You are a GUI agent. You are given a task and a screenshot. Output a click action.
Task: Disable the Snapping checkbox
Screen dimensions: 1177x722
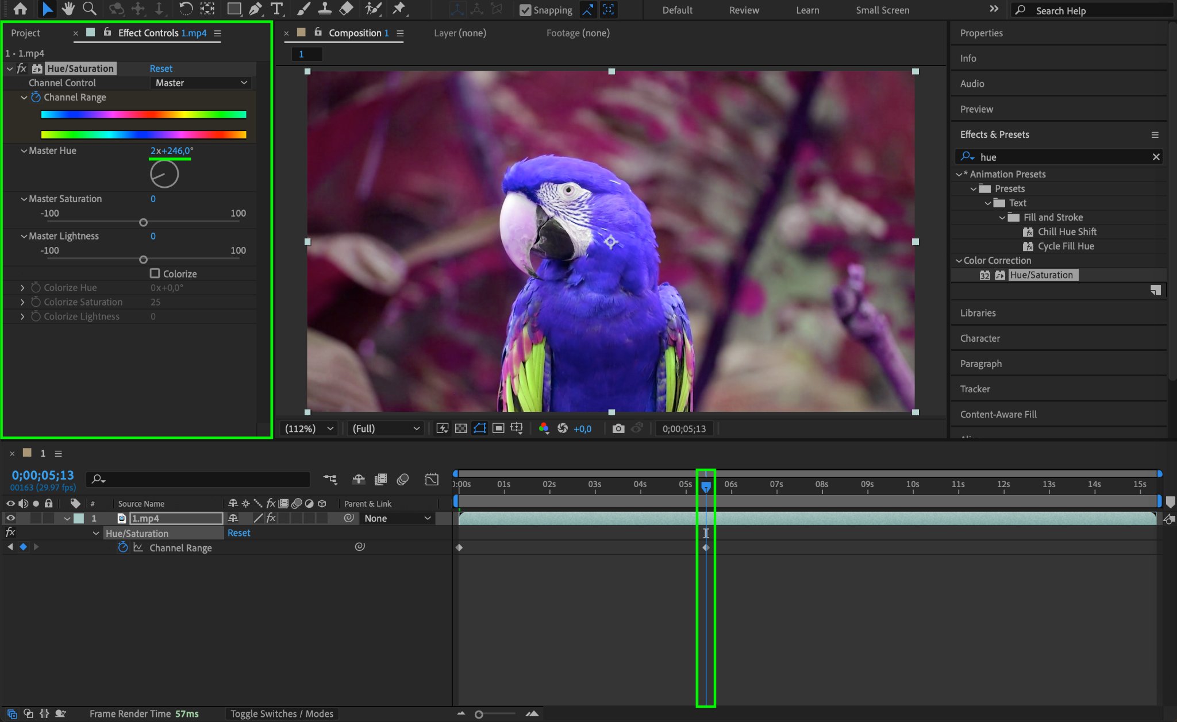525,10
